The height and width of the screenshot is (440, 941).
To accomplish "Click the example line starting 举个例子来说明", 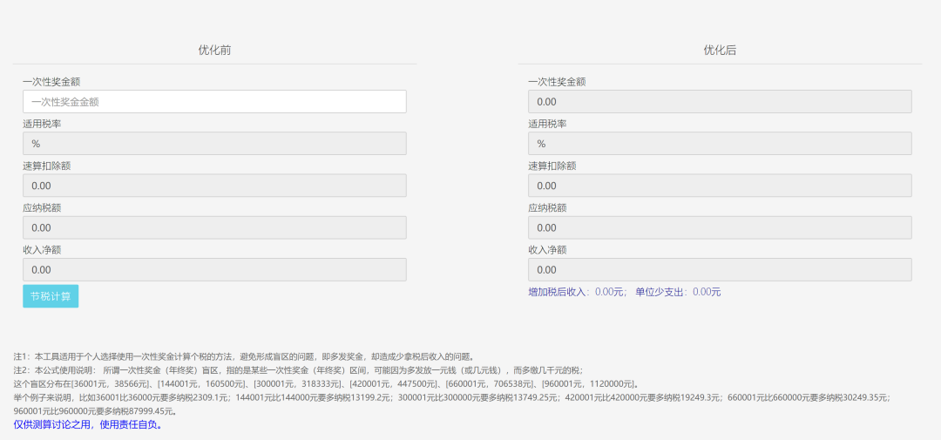I will tap(450, 397).
